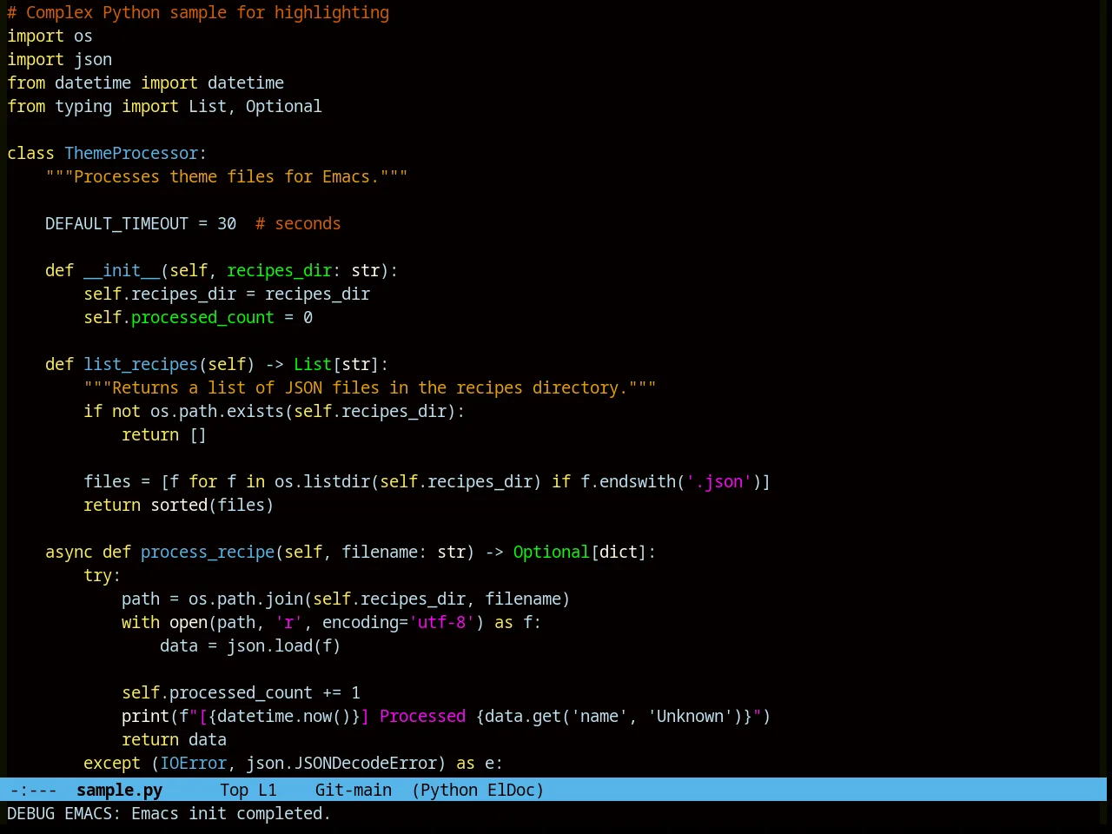Click the word 'Processed' in the f-string

tap(422, 716)
